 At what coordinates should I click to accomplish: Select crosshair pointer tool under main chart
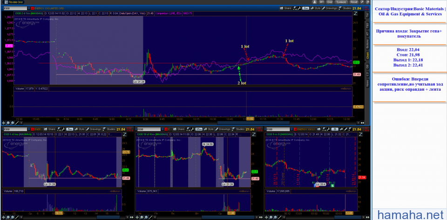[4, 123]
